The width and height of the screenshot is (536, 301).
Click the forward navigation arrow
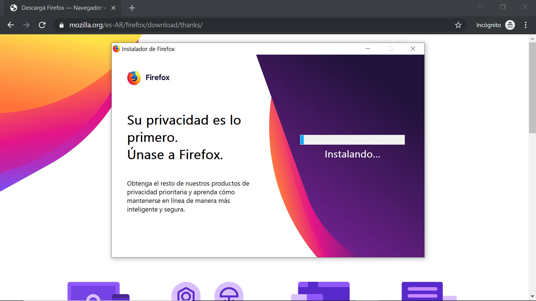26,25
